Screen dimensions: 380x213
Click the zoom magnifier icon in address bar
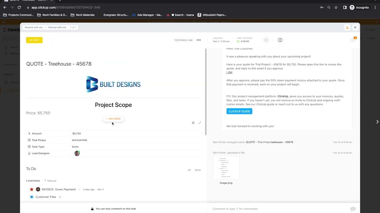pyautogui.click(x=329, y=7)
